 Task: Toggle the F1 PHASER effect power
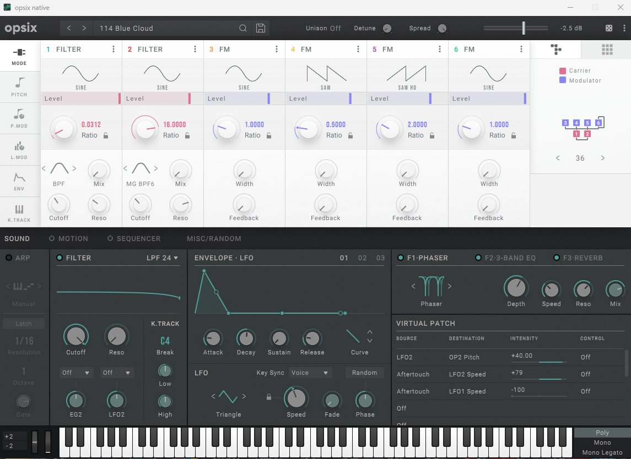tap(401, 258)
